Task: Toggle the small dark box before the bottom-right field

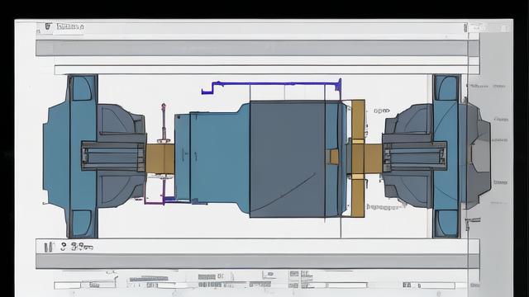Action: [x=407, y=285]
